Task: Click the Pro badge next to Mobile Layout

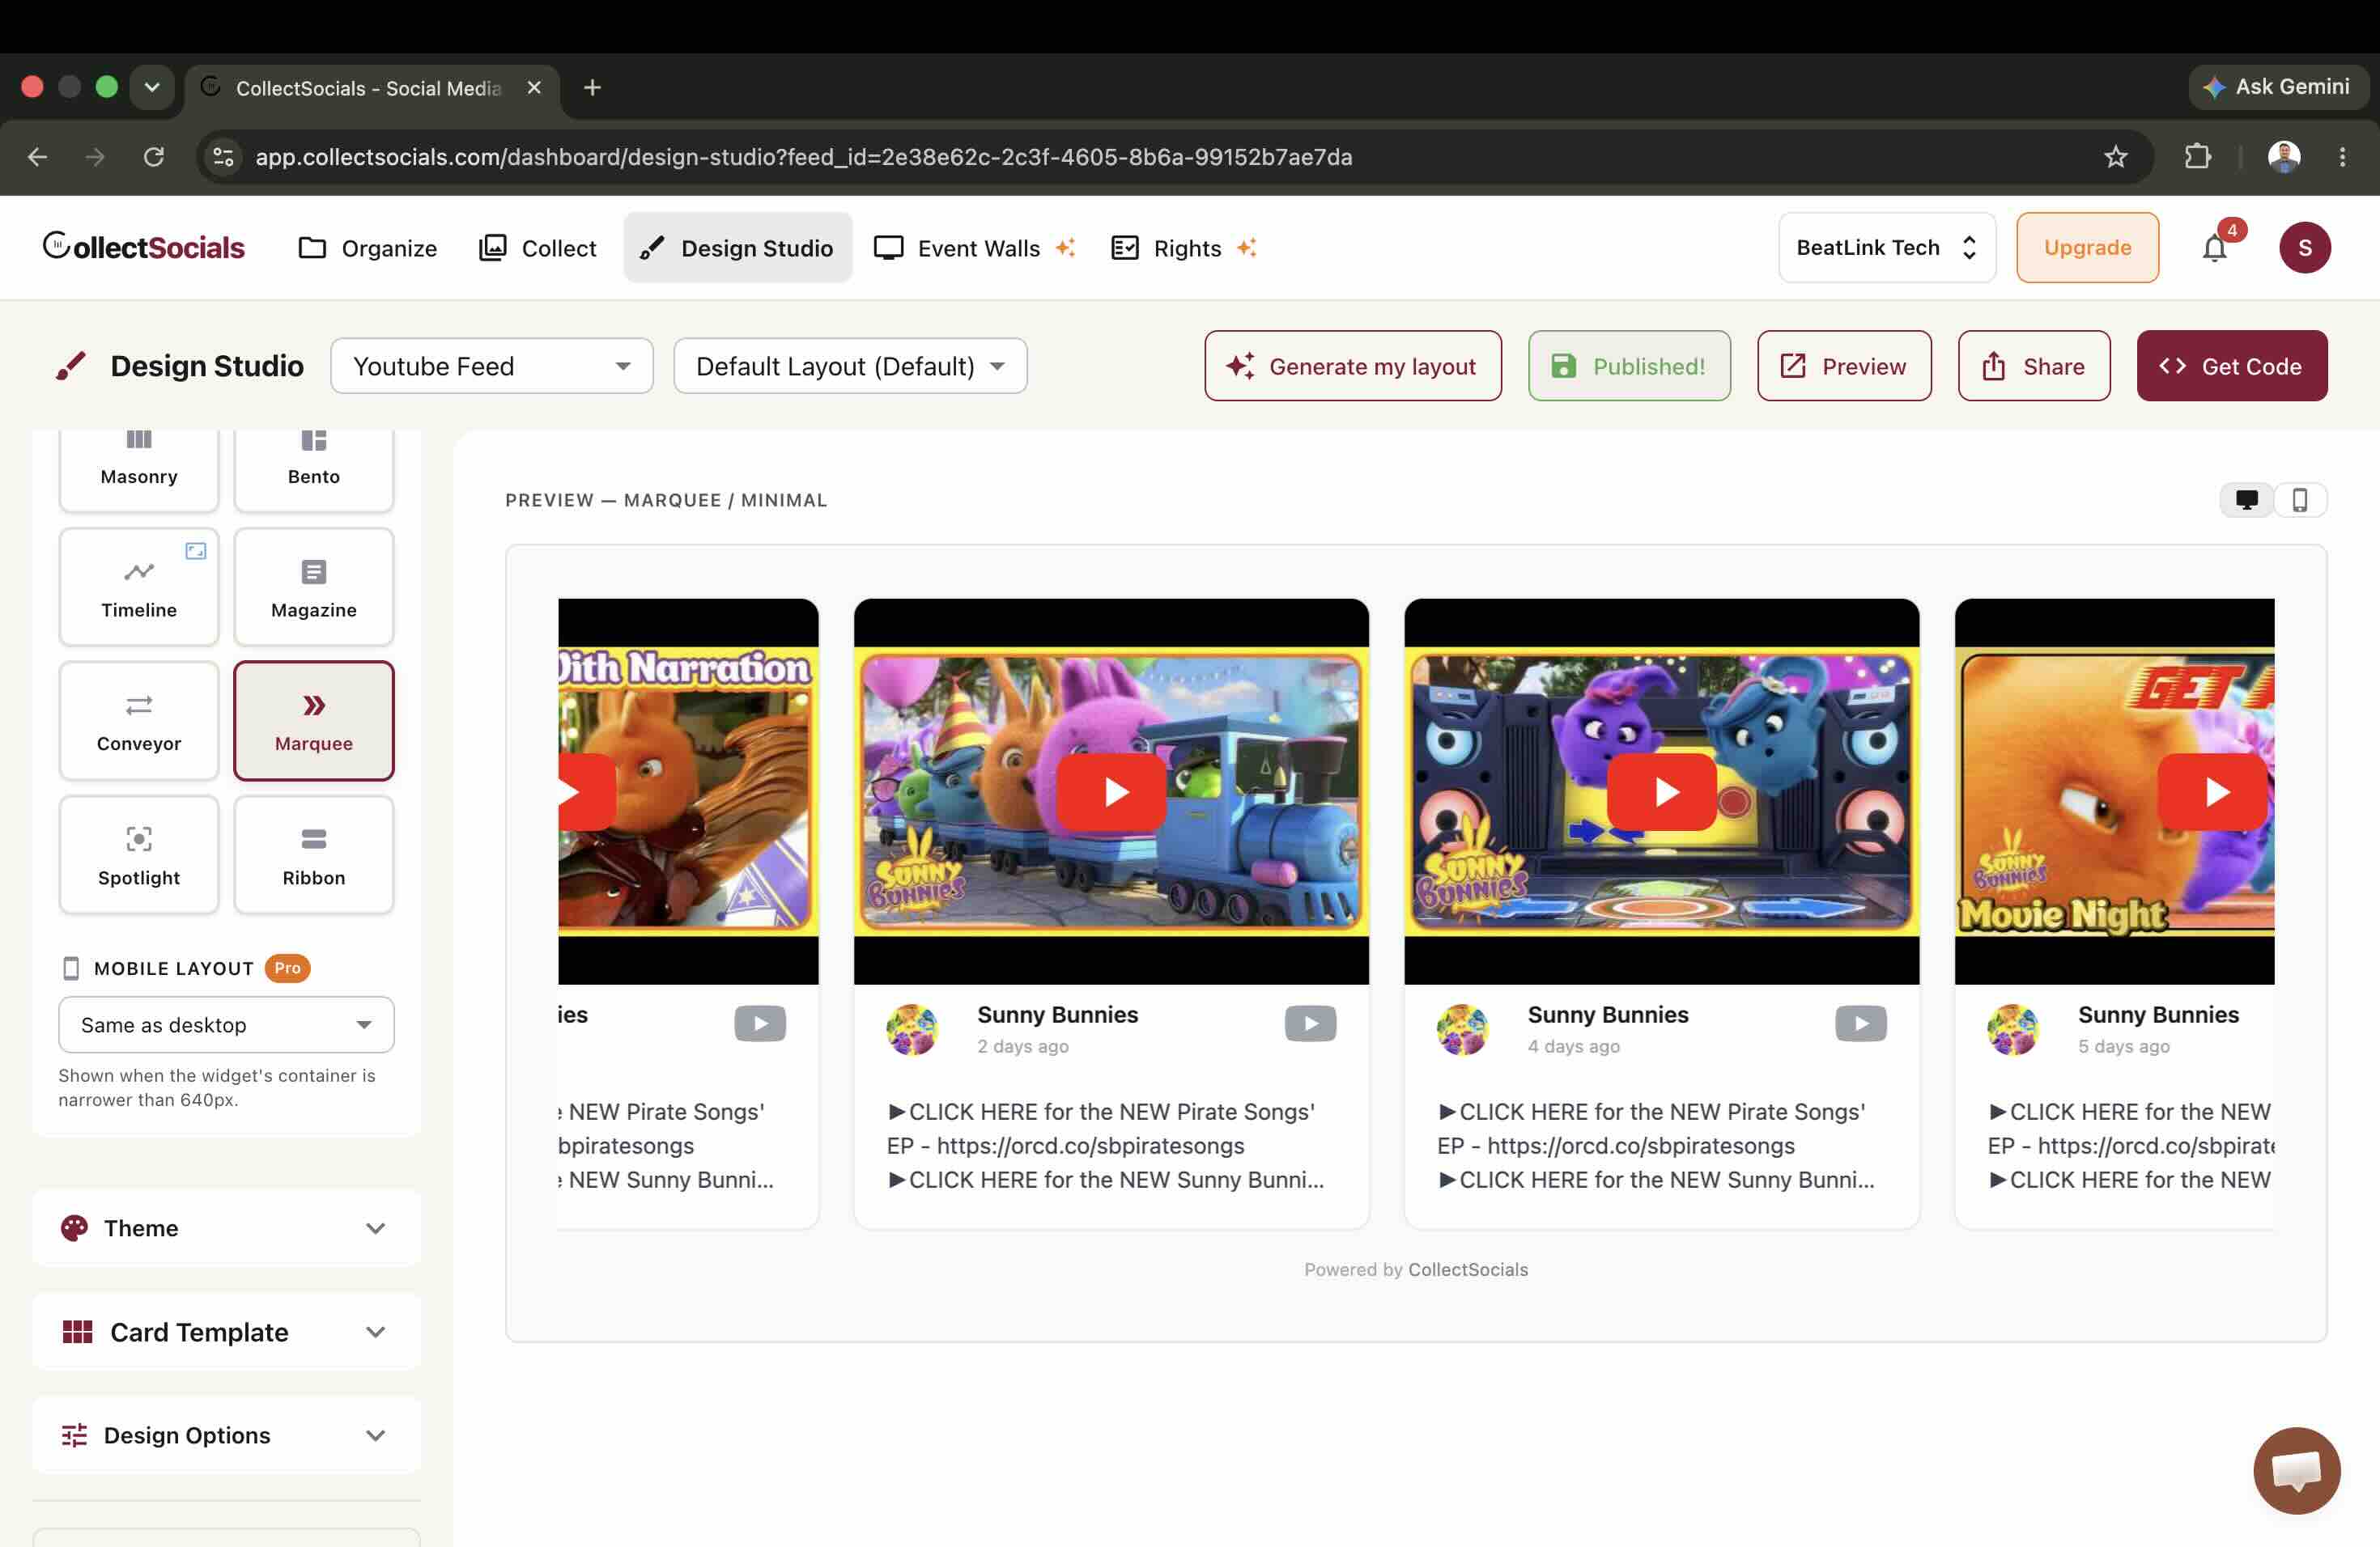Action: [x=287, y=968]
